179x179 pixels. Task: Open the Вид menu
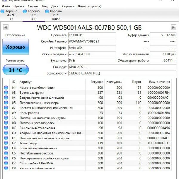(x=45, y=6)
